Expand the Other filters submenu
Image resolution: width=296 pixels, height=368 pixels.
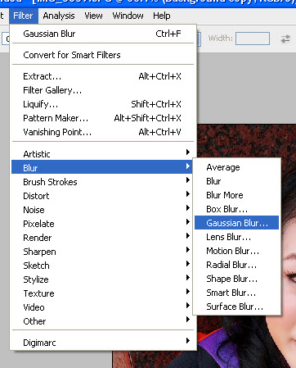pos(103,321)
